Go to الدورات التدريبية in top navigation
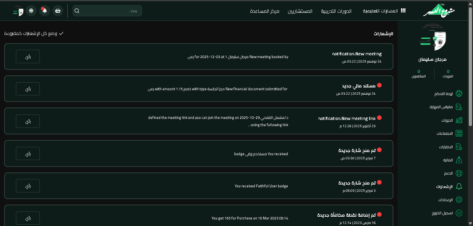 (336, 11)
